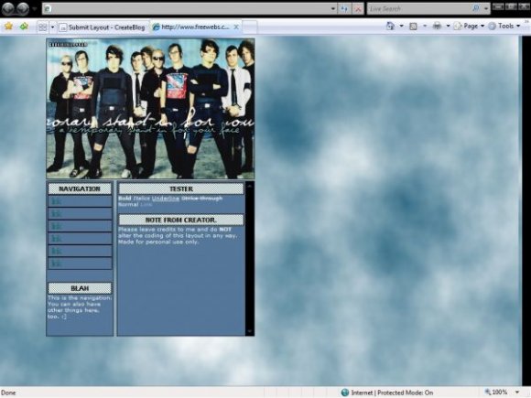Click the Internet zone globe icon
This screenshot has width=531, height=398.
click(345, 393)
